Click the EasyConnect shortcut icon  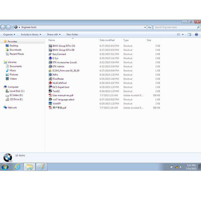point(50,54)
